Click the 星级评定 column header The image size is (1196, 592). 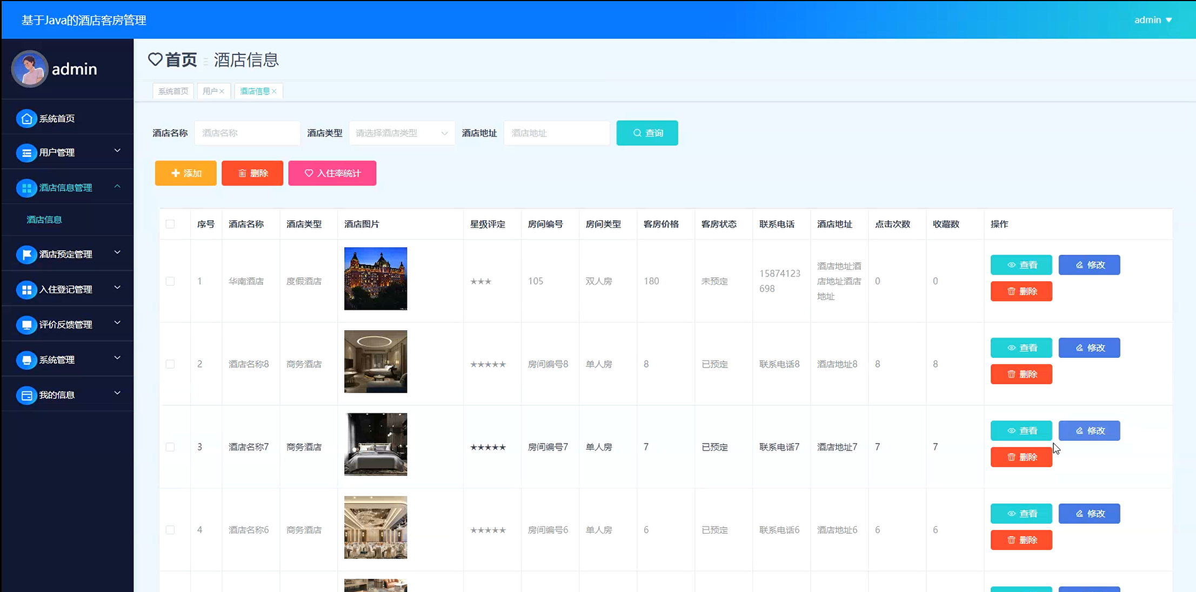click(487, 224)
